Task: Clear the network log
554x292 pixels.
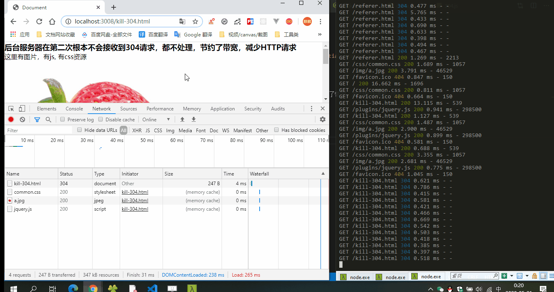Action: click(23, 119)
